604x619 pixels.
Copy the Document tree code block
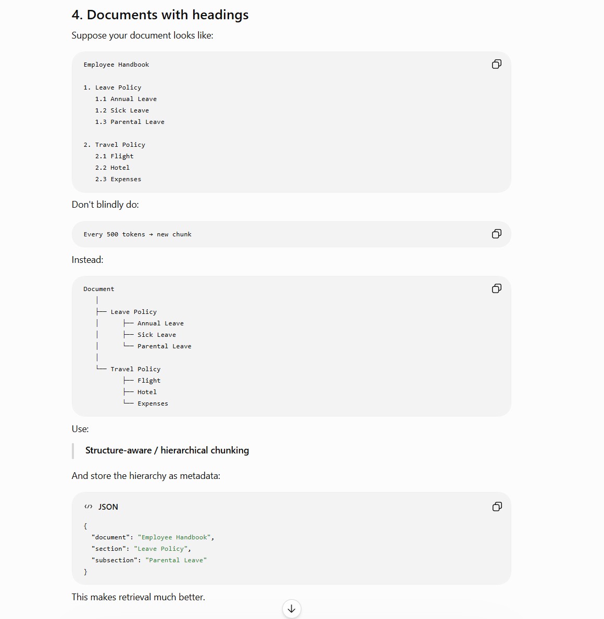tap(497, 288)
